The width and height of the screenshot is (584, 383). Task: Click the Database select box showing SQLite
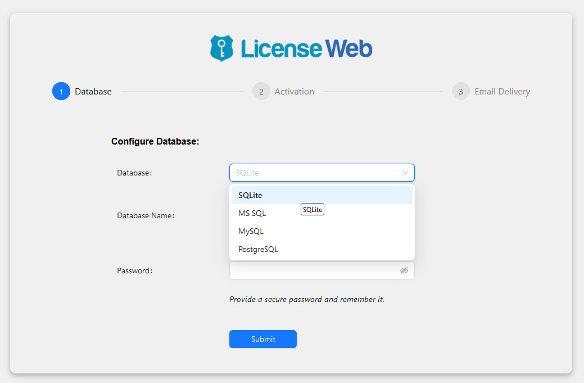[x=322, y=173]
